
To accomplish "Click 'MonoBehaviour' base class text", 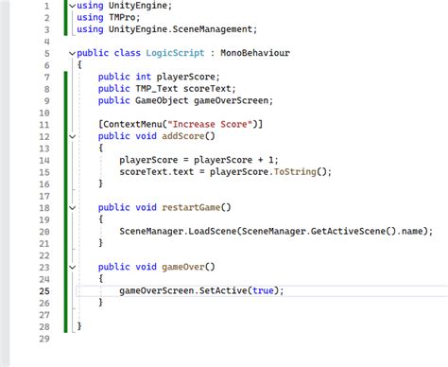I will (x=255, y=53).
